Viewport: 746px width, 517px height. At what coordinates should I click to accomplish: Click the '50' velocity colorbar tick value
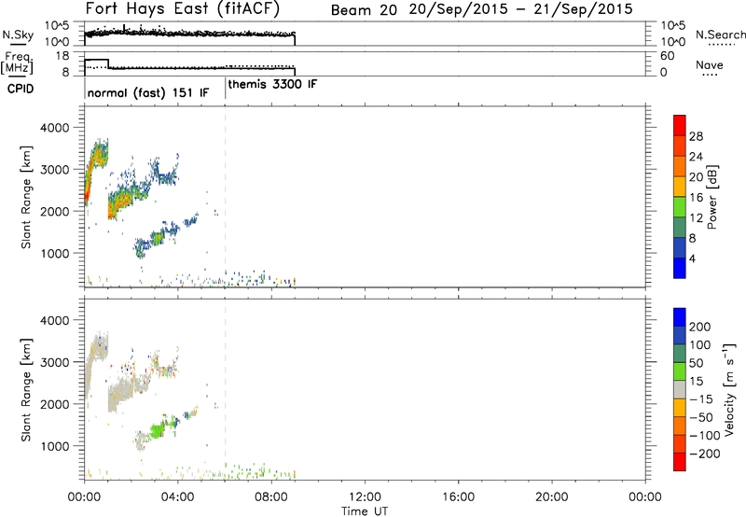pos(696,363)
